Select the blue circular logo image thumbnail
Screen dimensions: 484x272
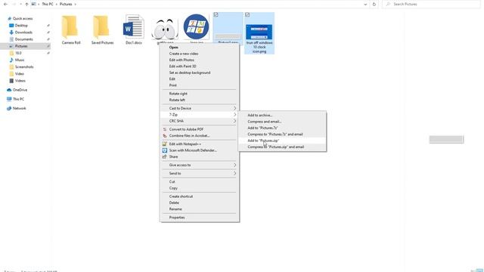pos(197,27)
